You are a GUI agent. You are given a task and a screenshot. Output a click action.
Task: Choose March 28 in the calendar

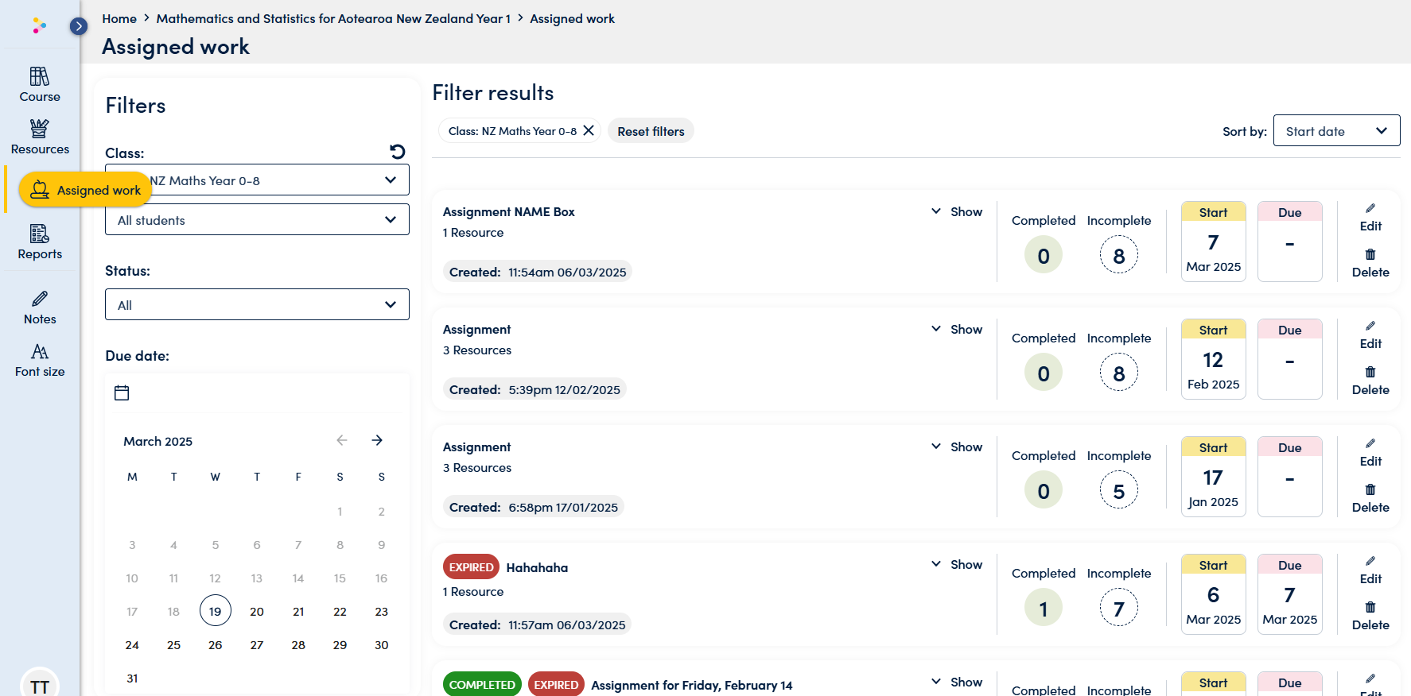(x=298, y=644)
